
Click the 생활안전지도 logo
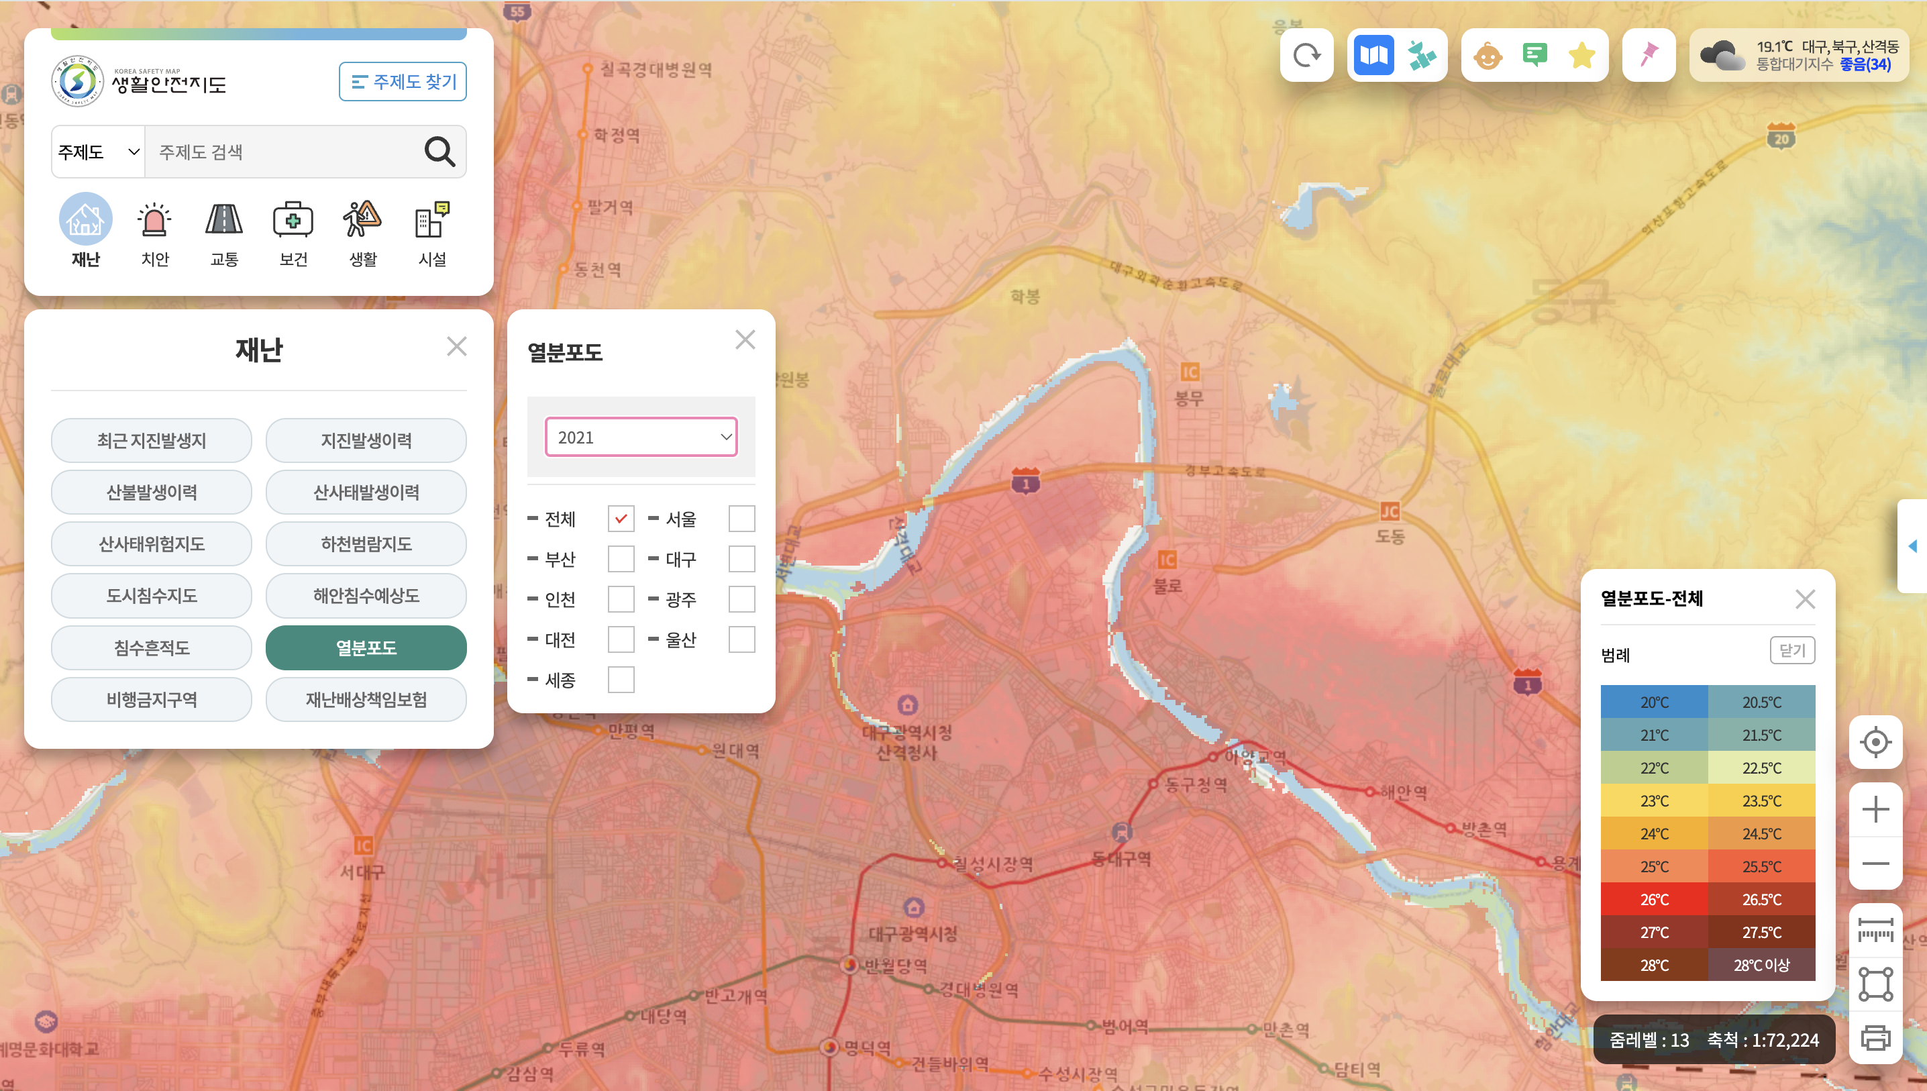(x=139, y=81)
